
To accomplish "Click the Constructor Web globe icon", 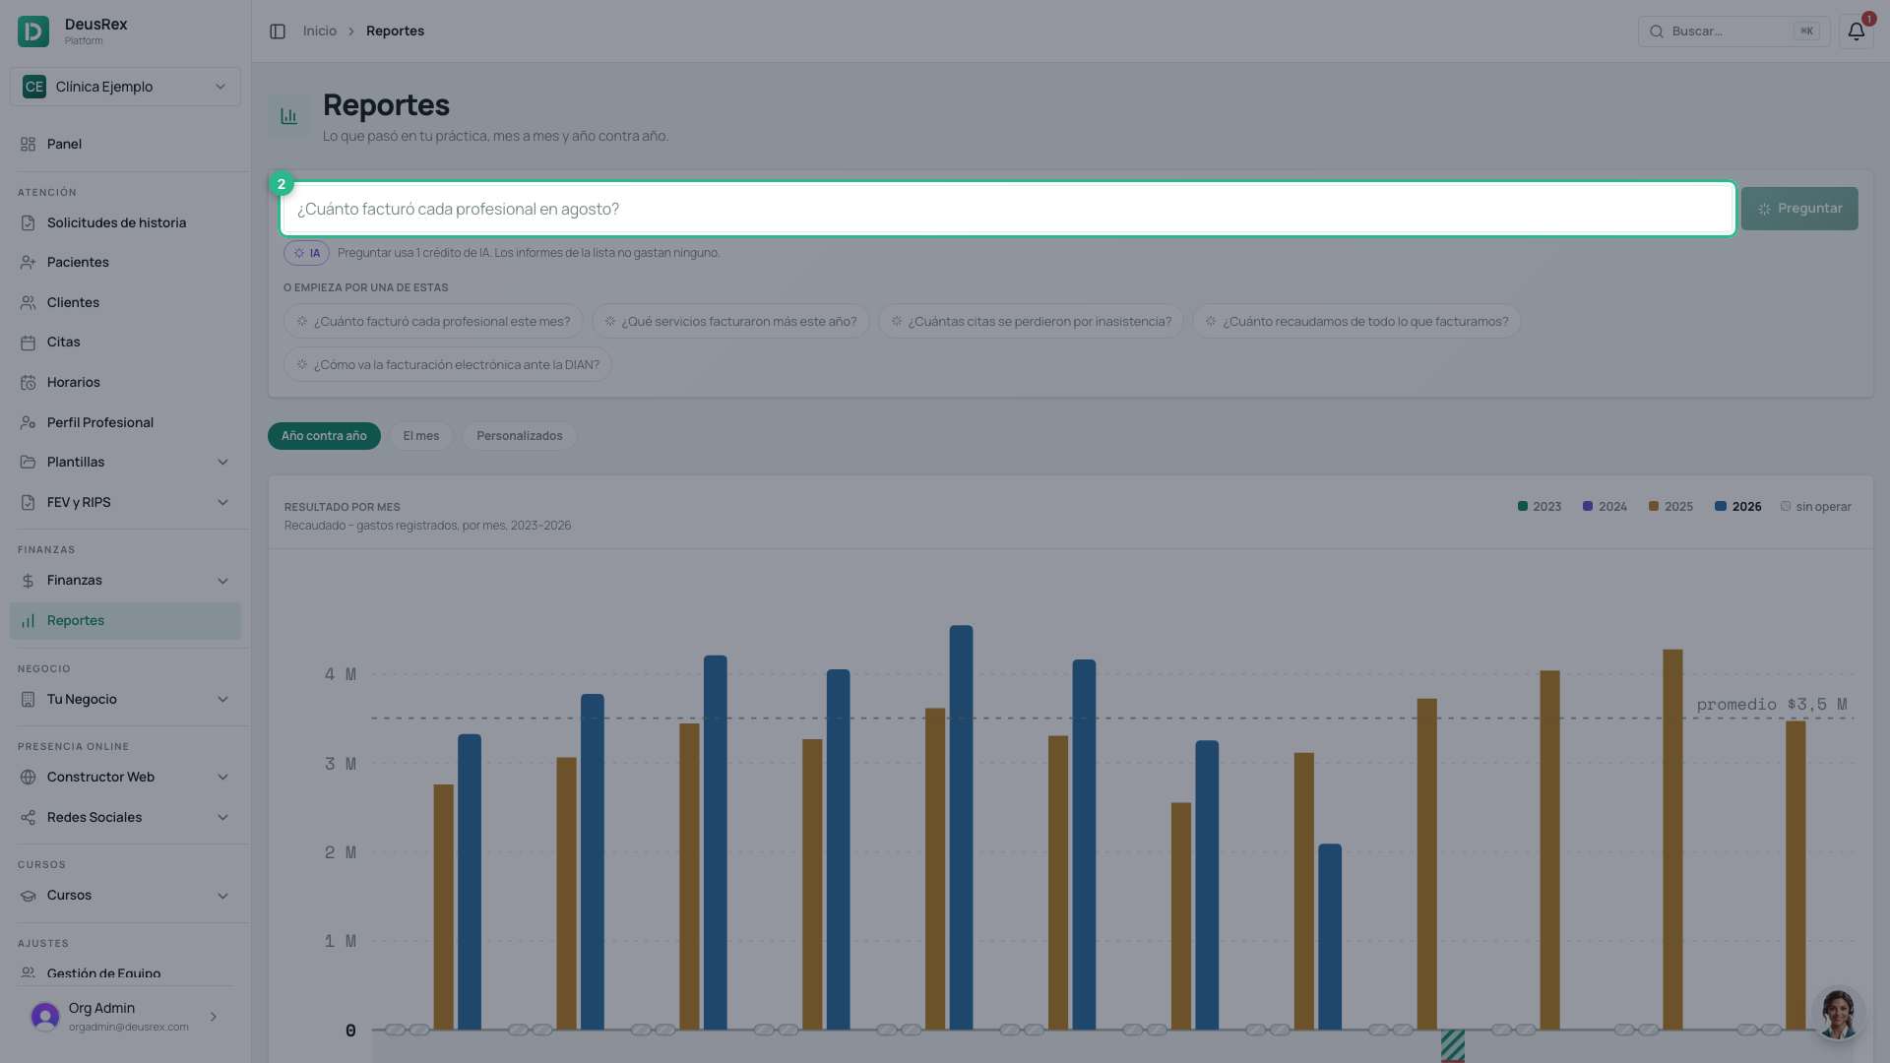I will 28,778.
